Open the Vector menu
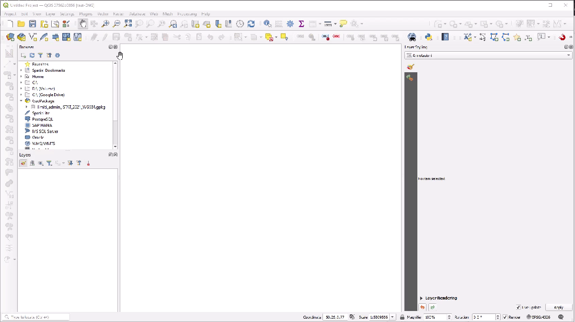 (x=103, y=14)
